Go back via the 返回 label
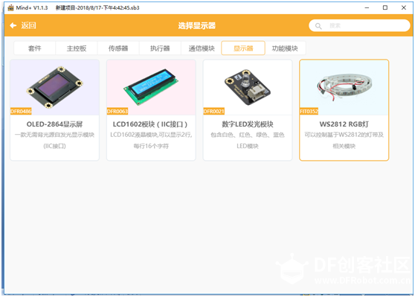The height and width of the screenshot is (297, 415). (28, 25)
